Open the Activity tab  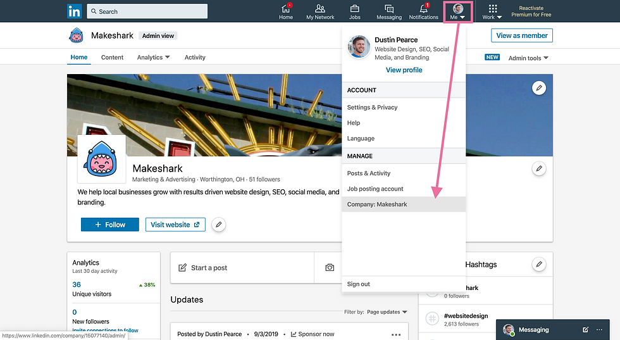click(x=195, y=58)
